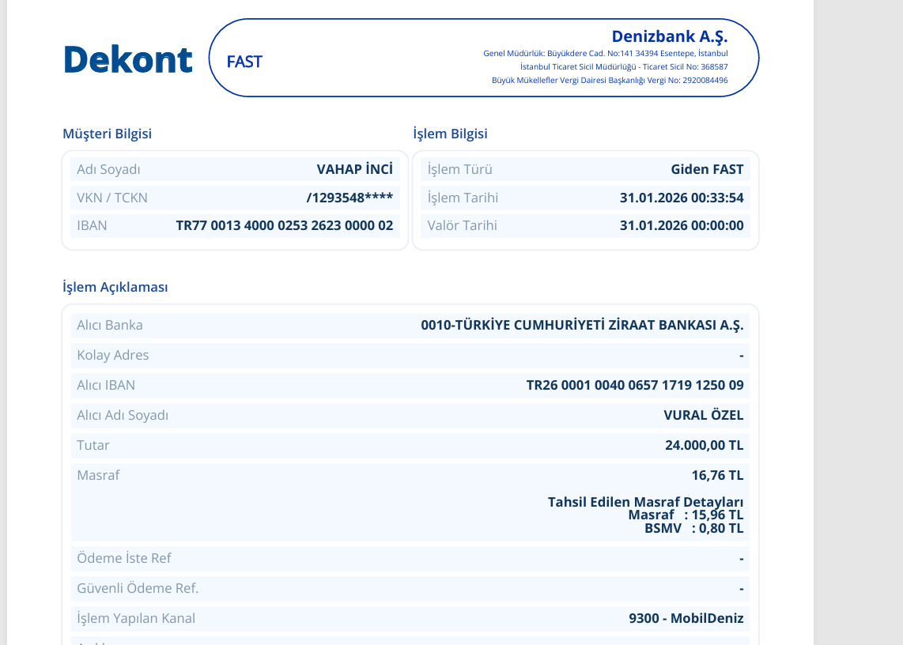Click the VKN / TCKN label

tap(112, 198)
